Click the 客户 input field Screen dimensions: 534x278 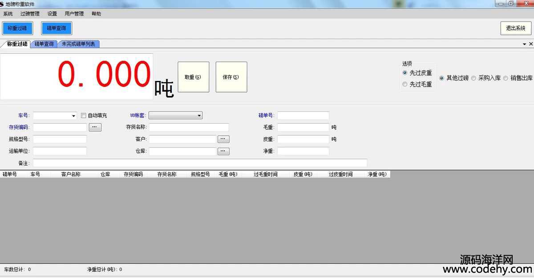(182, 139)
